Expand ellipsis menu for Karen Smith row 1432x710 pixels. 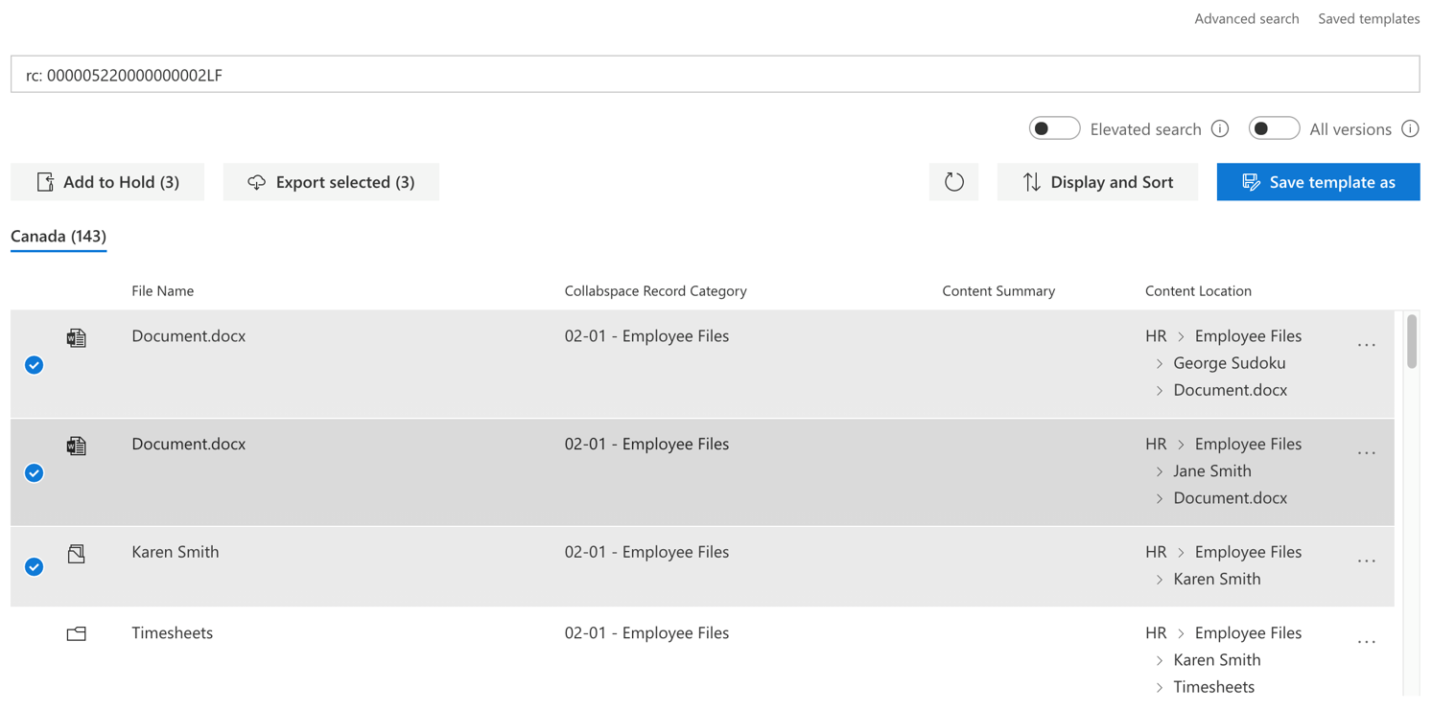1367,561
